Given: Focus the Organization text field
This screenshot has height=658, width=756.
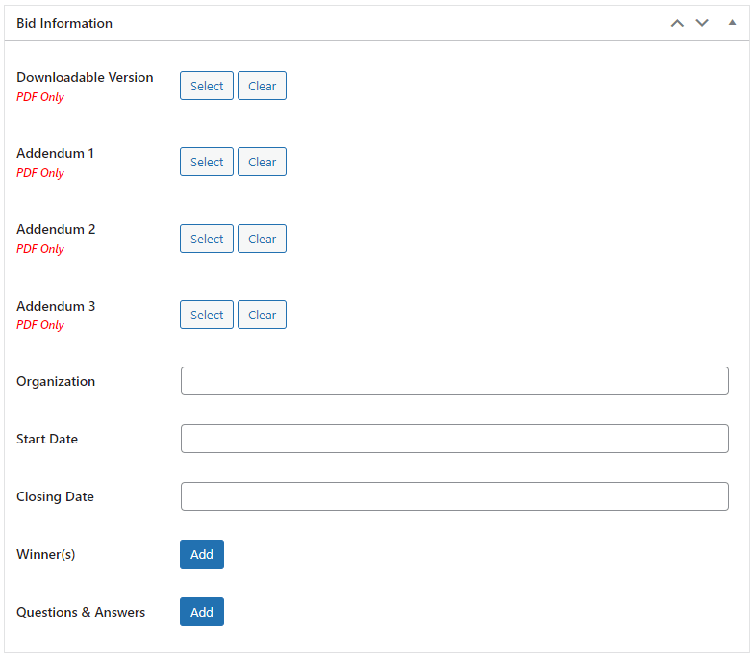Looking at the screenshot, I should tap(454, 381).
